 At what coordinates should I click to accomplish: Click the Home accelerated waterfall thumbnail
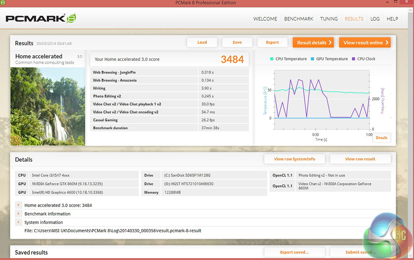tap(47, 106)
